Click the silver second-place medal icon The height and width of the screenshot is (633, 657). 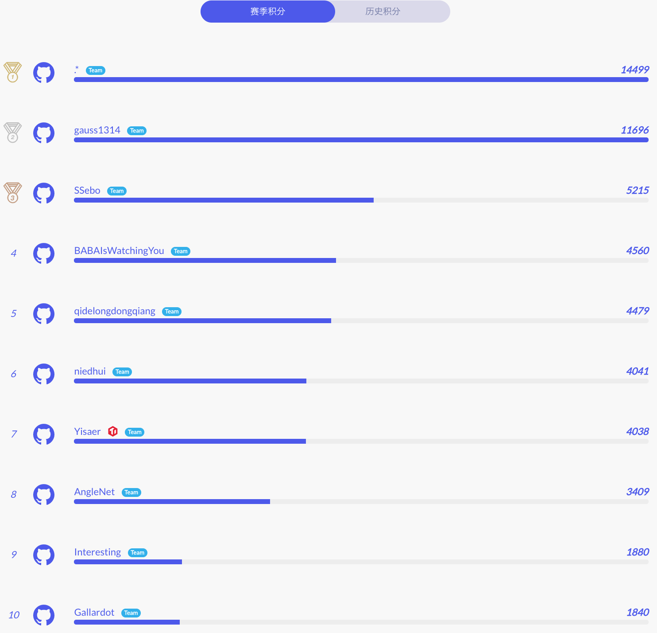coord(12,132)
